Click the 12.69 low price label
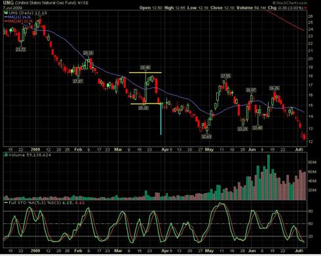Image resolution: width=321 pixels, height=256 pixels. click(x=206, y=137)
